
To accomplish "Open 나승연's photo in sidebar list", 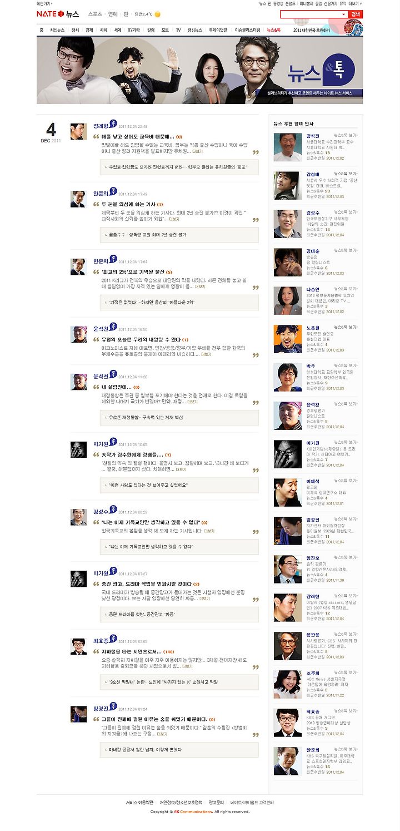I will pyautogui.click(x=288, y=300).
